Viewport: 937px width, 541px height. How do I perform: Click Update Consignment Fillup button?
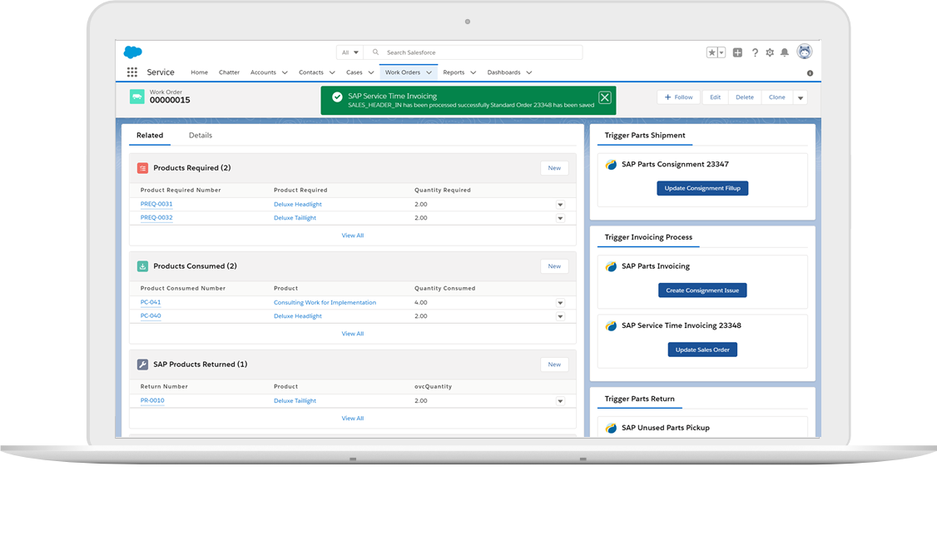click(x=702, y=188)
